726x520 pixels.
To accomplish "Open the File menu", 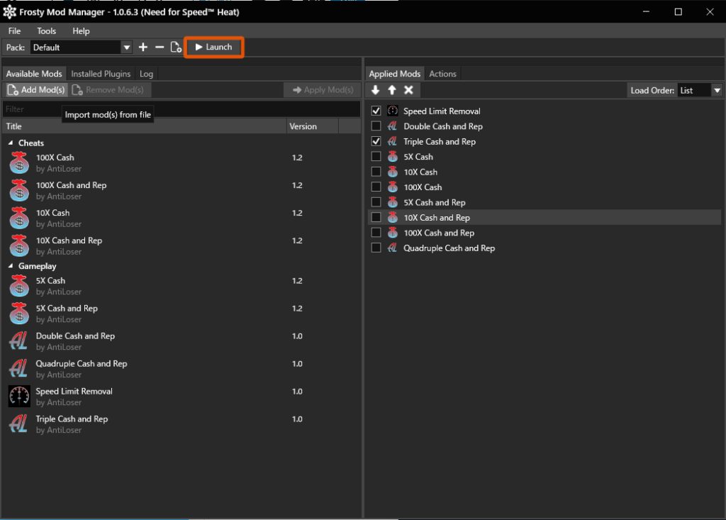I will 14,31.
